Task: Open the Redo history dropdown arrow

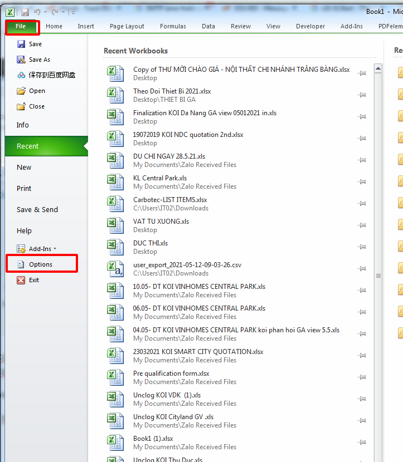Action: (63, 12)
